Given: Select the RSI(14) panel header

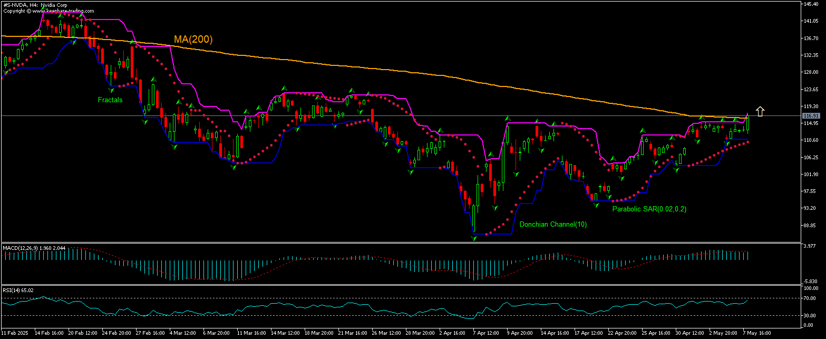Looking at the screenshot, I should [18, 290].
